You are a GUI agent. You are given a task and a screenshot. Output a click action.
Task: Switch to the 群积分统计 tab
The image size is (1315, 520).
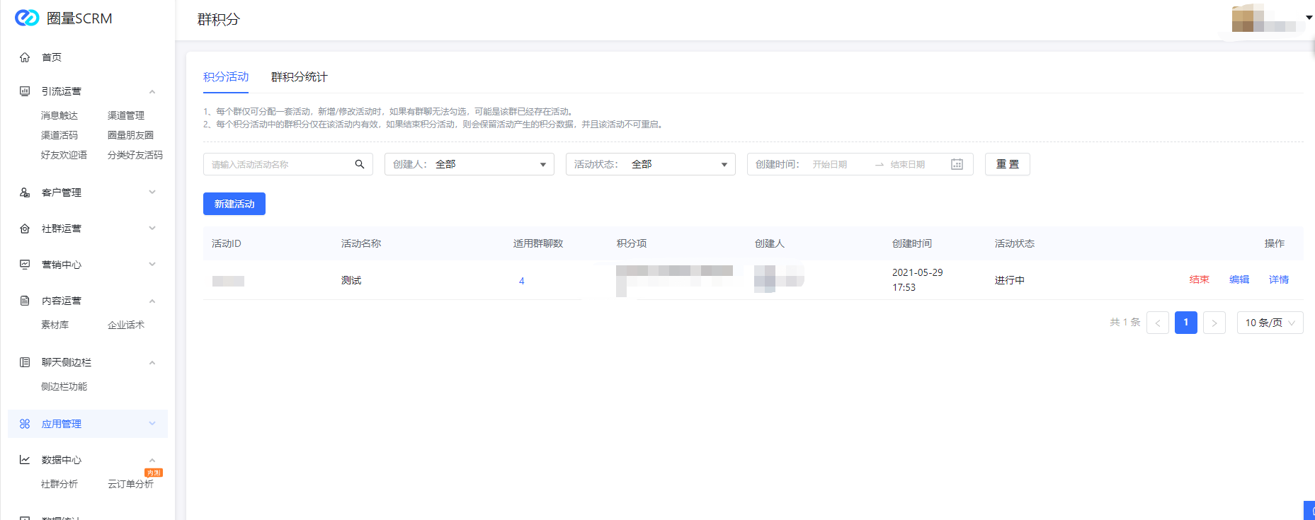[299, 77]
